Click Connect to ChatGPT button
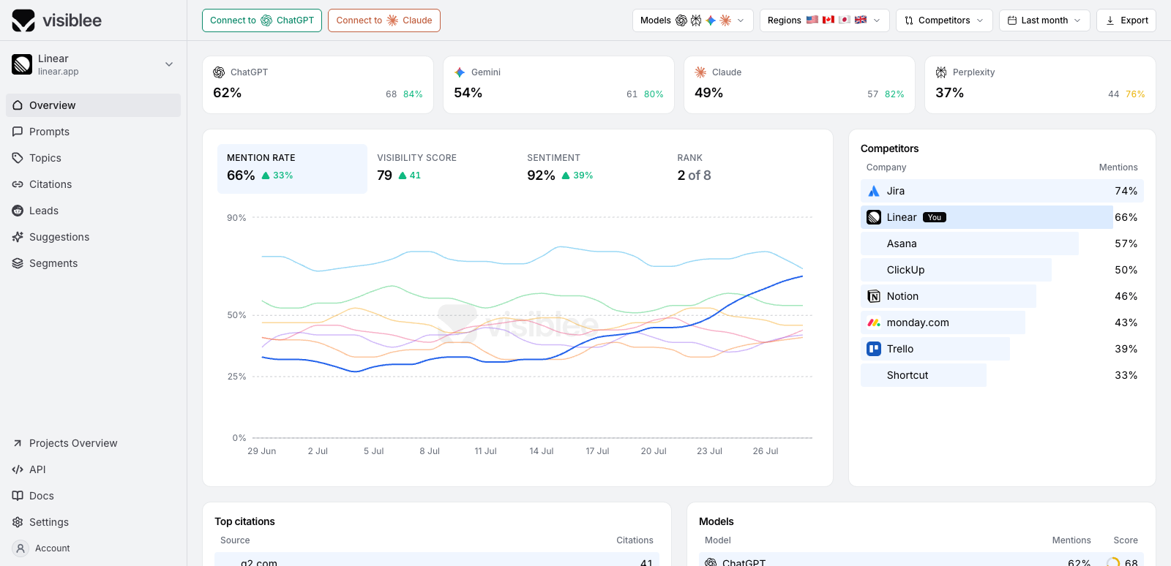The image size is (1171, 566). [x=262, y=20]
